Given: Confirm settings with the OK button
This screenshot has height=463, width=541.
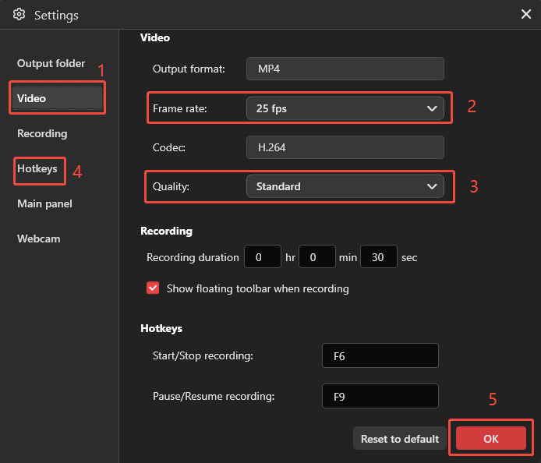Looking at the screenshot, I should (491, 438).
